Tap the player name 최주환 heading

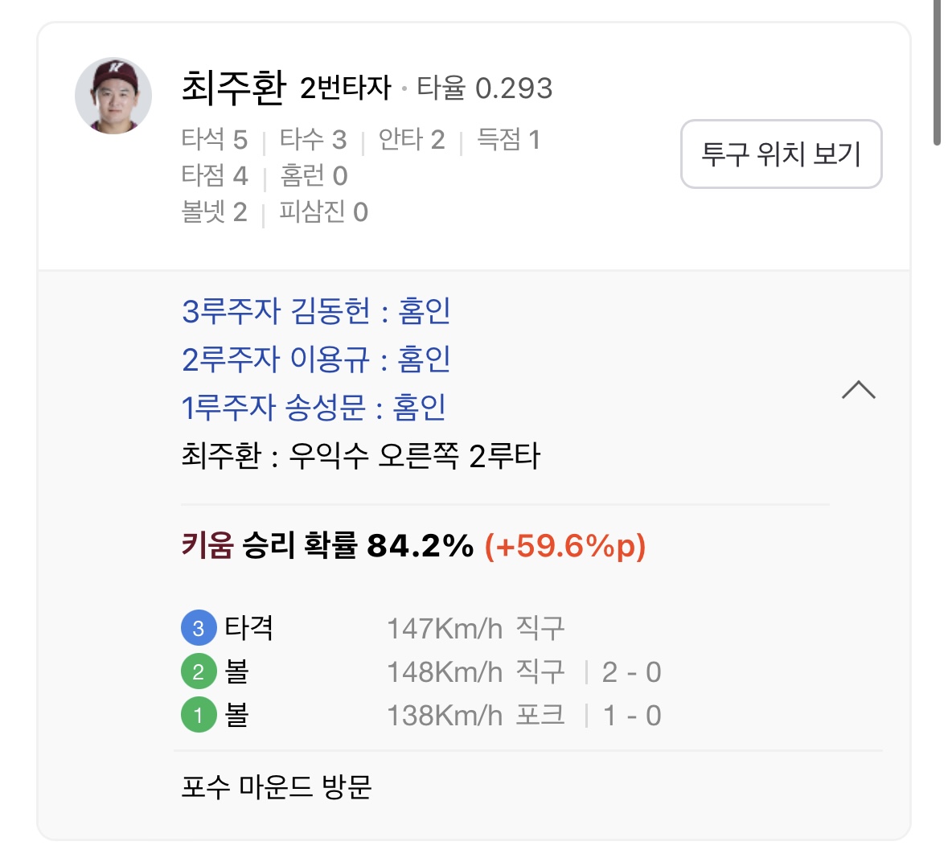pos(233,87)
